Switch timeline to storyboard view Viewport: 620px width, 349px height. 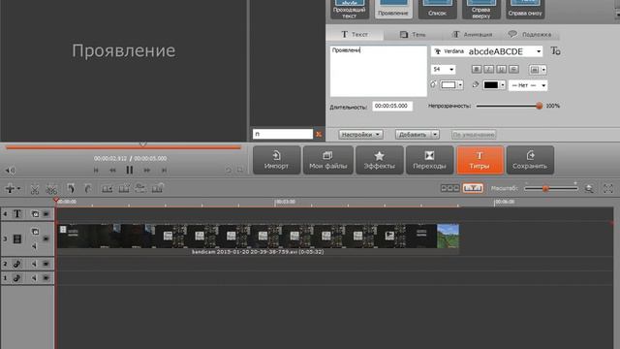(x=449, y=188)
